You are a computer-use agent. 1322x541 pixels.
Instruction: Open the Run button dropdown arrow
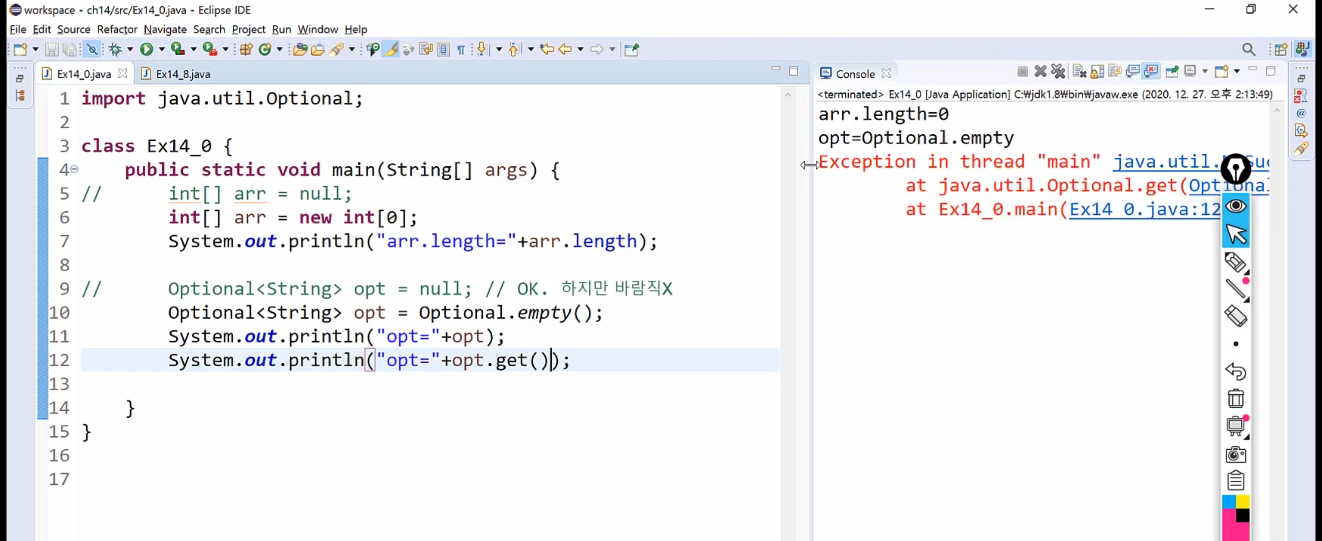click(162, 49)
